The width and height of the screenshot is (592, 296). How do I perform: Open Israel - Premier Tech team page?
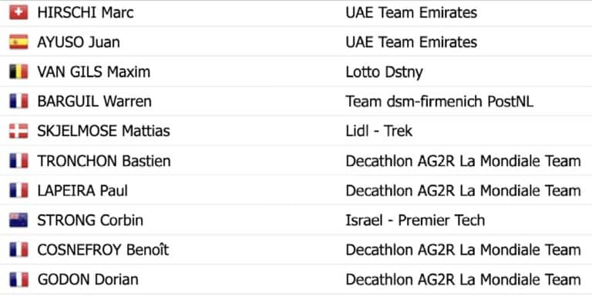(x=415, y=220)
